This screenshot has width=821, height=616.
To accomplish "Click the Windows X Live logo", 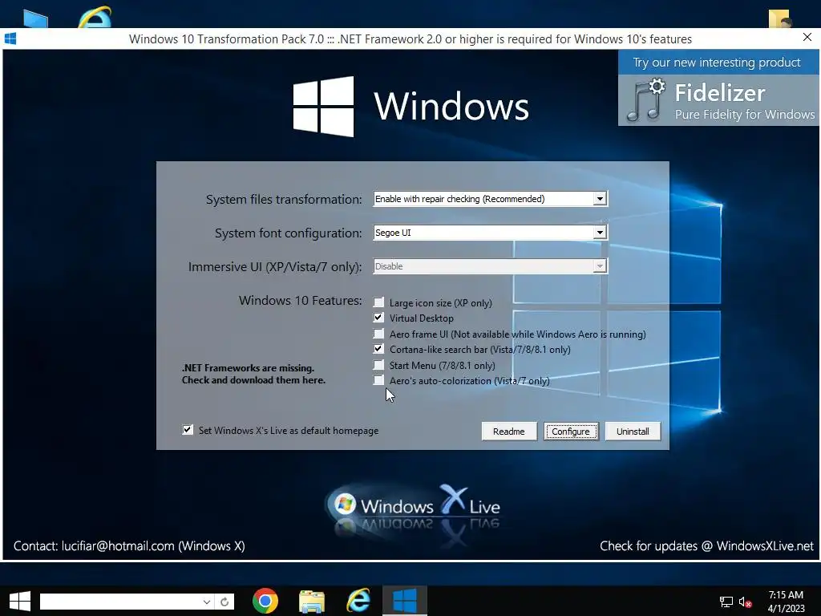I will [x=414, y=506].
